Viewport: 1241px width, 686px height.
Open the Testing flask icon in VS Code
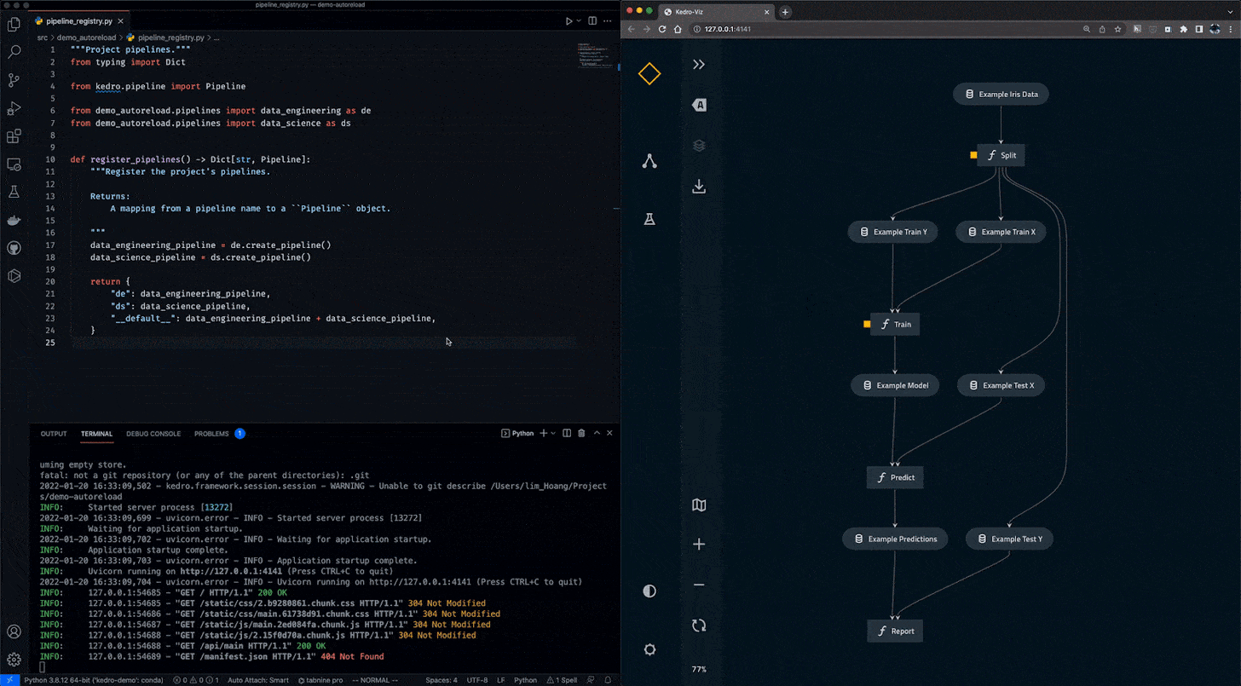[14, 193]
